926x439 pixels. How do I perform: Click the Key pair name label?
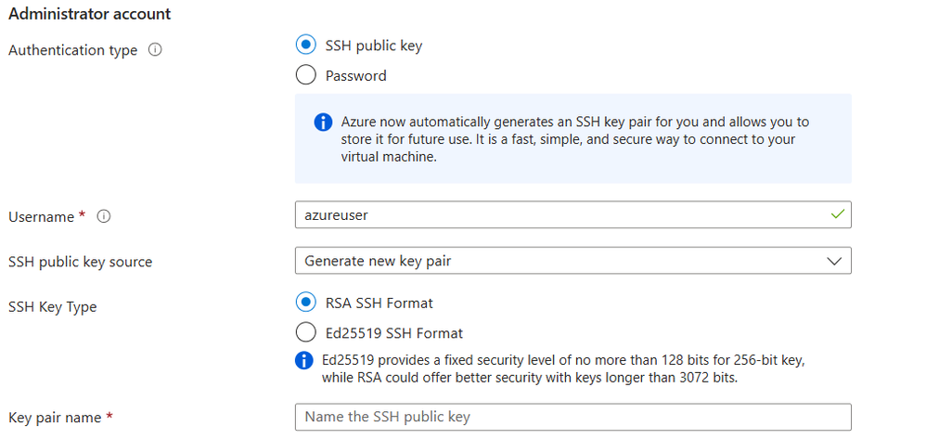pyautogui.click(x=54, y=418)
